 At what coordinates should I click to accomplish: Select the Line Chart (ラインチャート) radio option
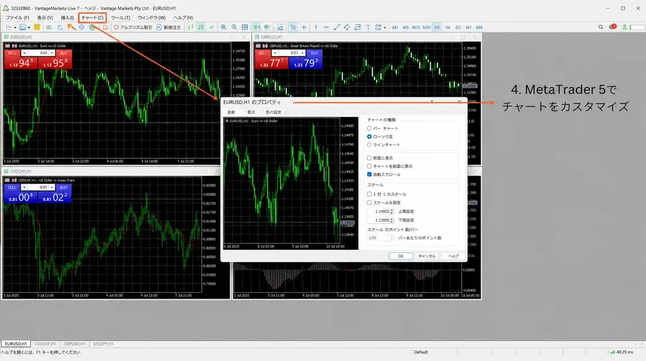(x=369, y=145)
